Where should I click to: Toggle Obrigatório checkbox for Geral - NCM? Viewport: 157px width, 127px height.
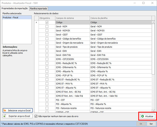(x=47, y=26)
